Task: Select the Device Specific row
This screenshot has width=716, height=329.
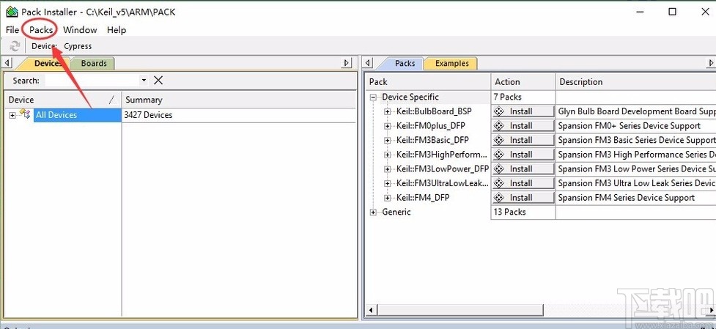Action: pos(410,97)
